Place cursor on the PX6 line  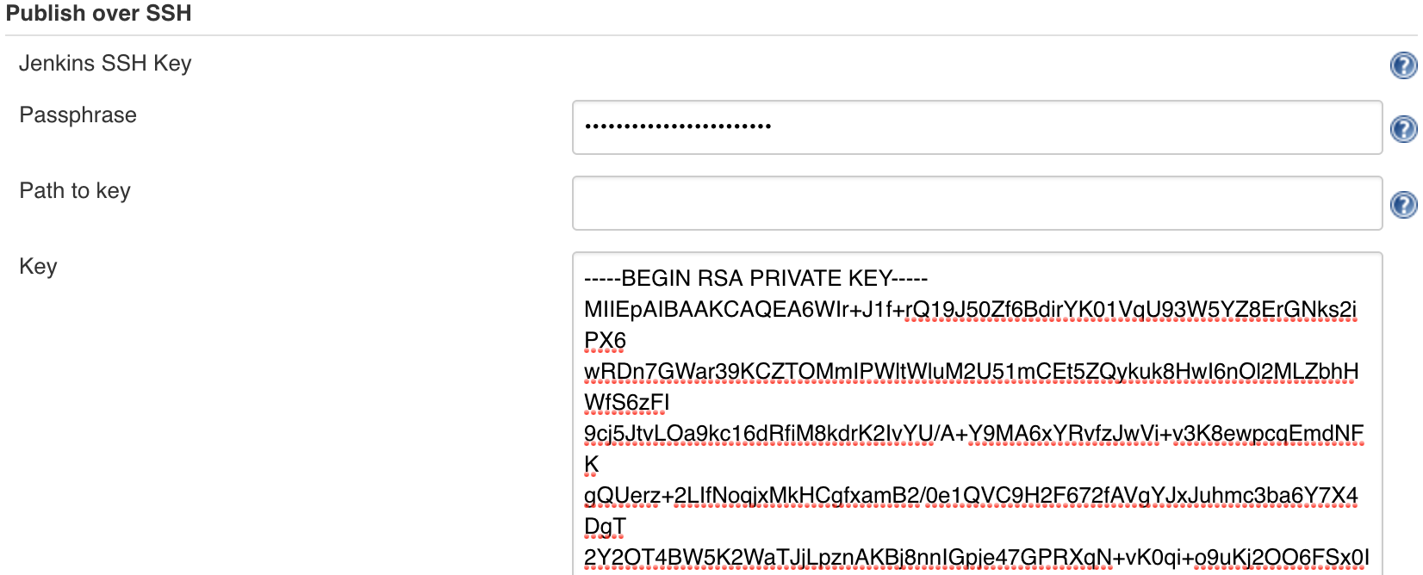(x=605, y=340)
